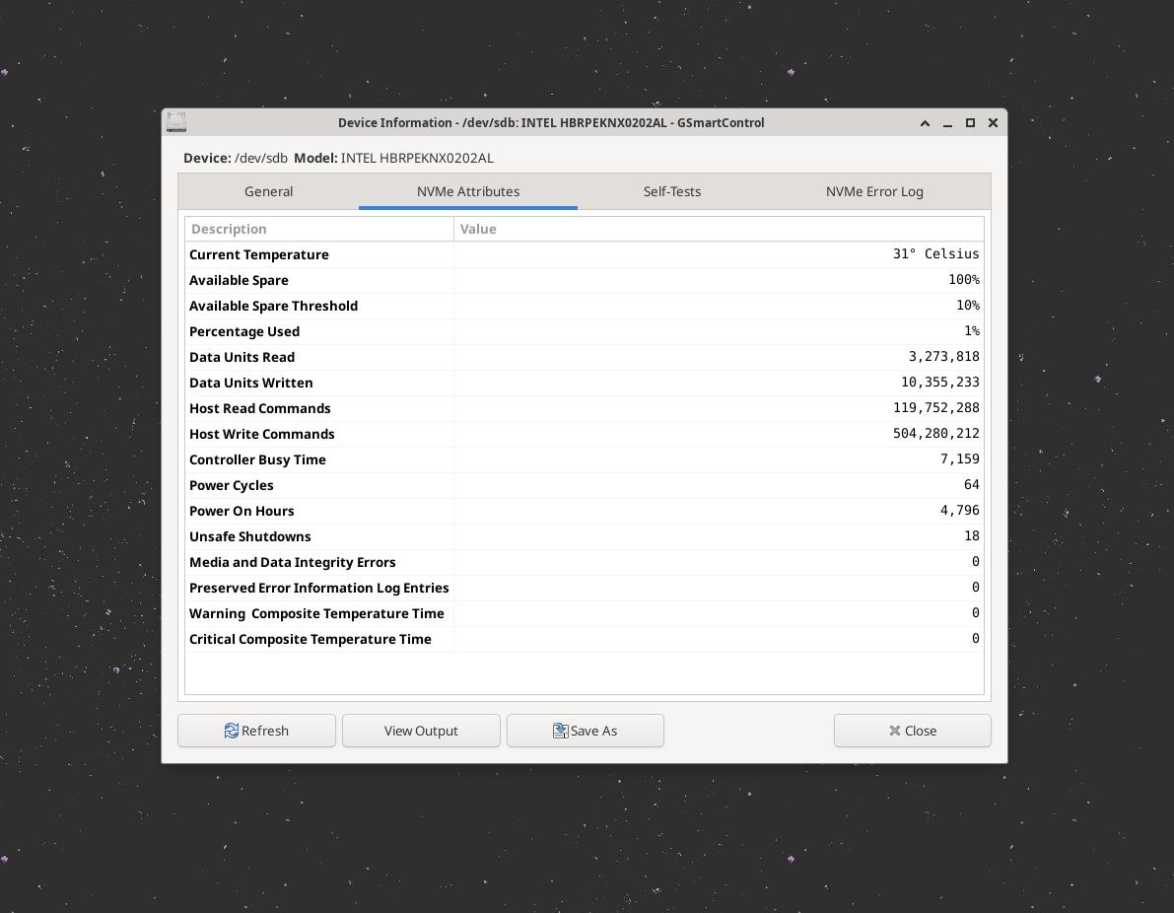1174x913 pixels.
Task: Select the Current Temperature row
Action: (584, 254)
